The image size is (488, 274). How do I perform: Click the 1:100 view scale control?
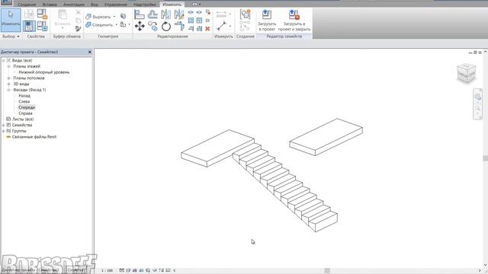pos(107,271)
